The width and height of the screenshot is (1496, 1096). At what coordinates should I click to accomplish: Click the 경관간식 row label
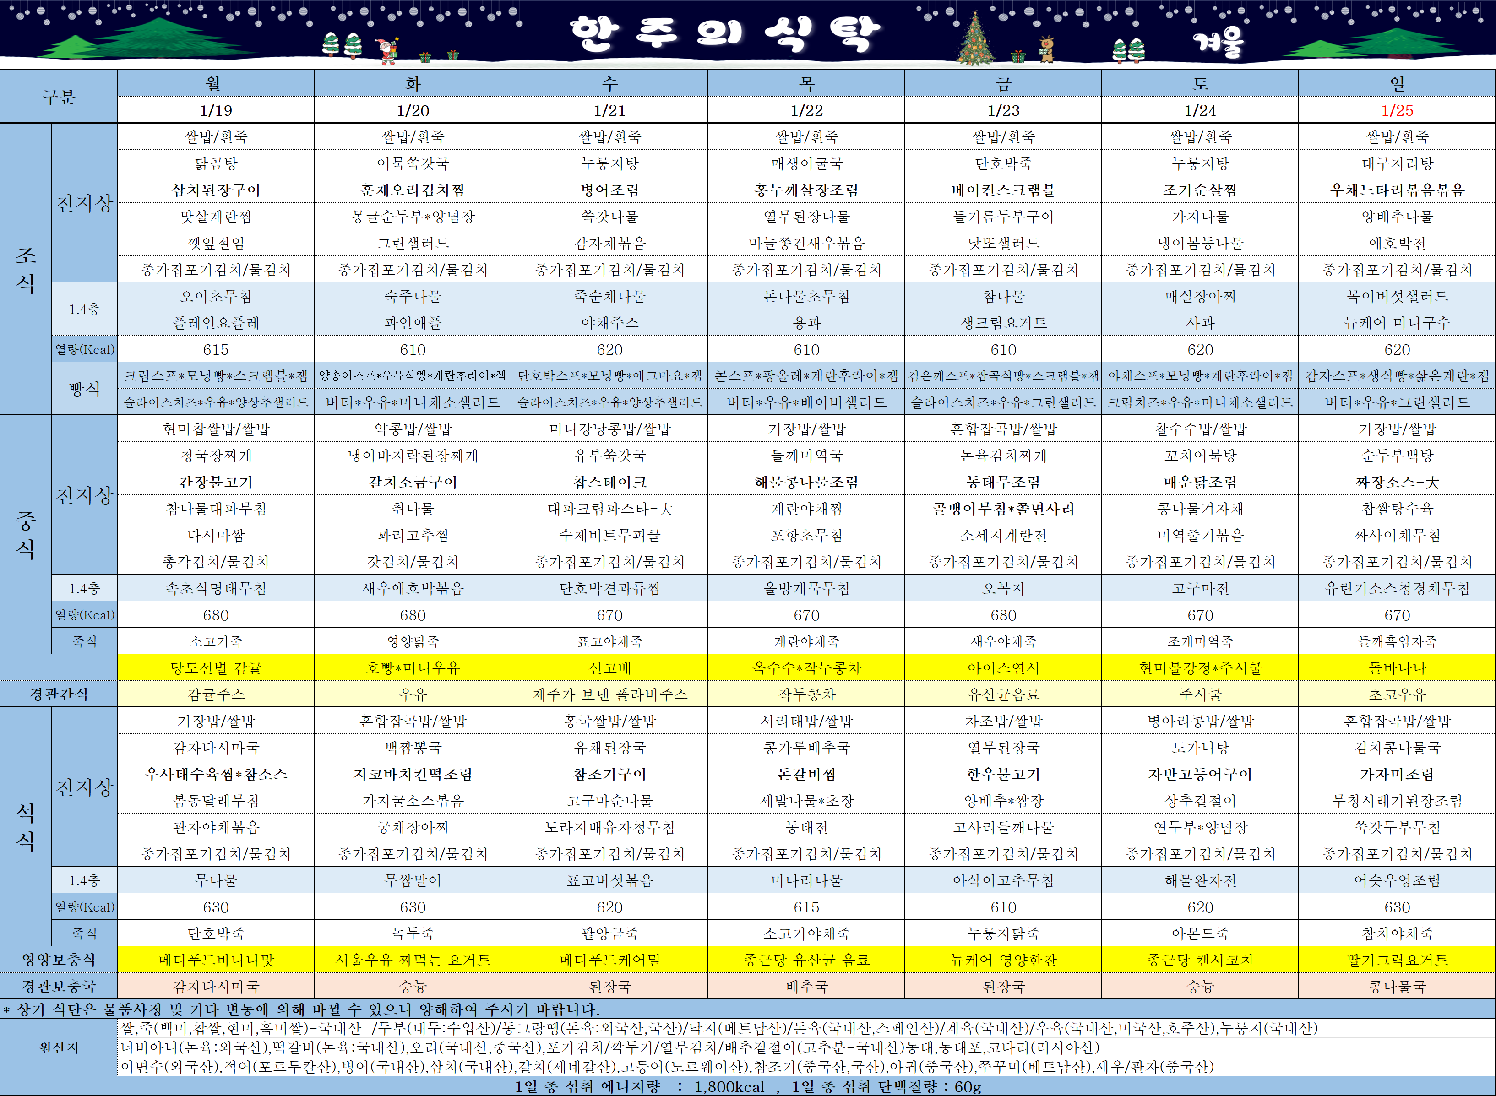[x=58, y=694]
